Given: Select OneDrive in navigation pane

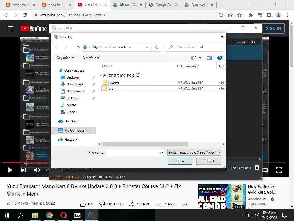Looking at the screenshot, I should coord(71,121).
